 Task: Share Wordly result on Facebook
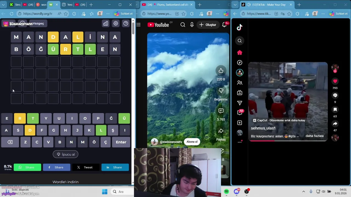56,167
